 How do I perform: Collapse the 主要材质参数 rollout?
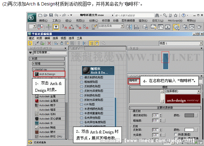(165, 108)
